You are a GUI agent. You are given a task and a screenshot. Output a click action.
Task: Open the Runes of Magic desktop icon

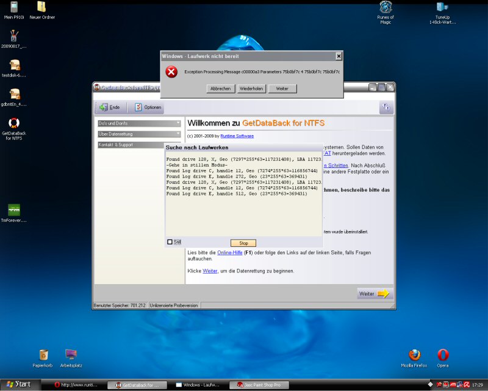click(386, 12)
